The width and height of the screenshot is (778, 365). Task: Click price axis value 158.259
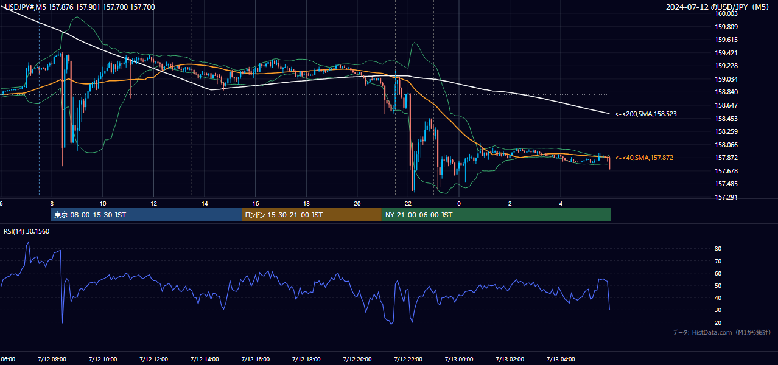click(726, 131)
